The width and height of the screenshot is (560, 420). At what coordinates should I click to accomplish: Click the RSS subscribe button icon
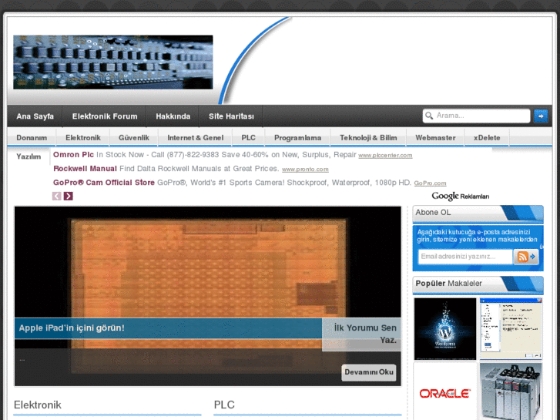(x=525, y=257)
